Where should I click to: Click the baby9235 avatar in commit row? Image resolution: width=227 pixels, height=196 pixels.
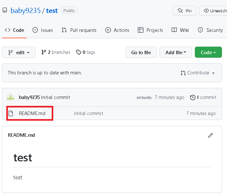tap(10, 97)
